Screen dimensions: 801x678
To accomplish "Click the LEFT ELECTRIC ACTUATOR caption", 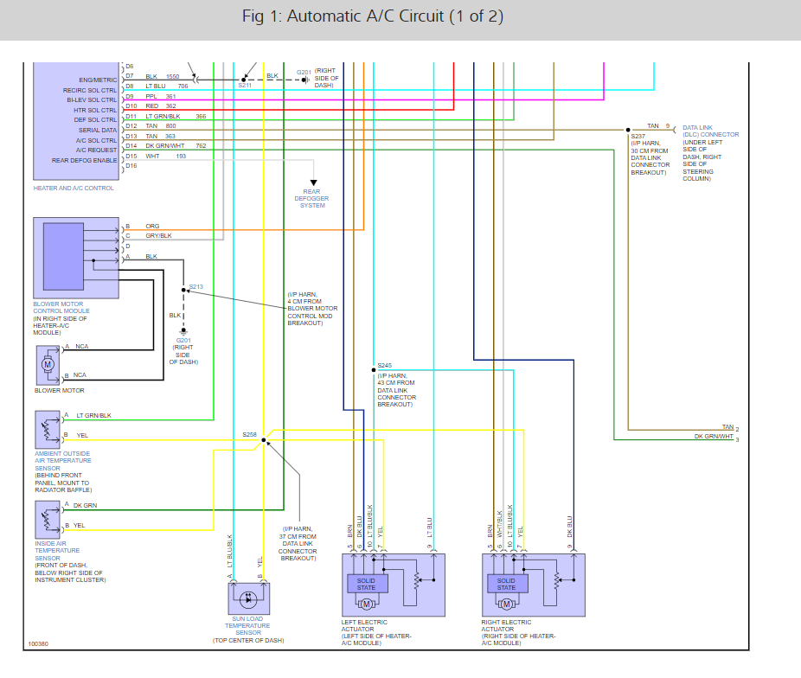I will tap(364, 626).
